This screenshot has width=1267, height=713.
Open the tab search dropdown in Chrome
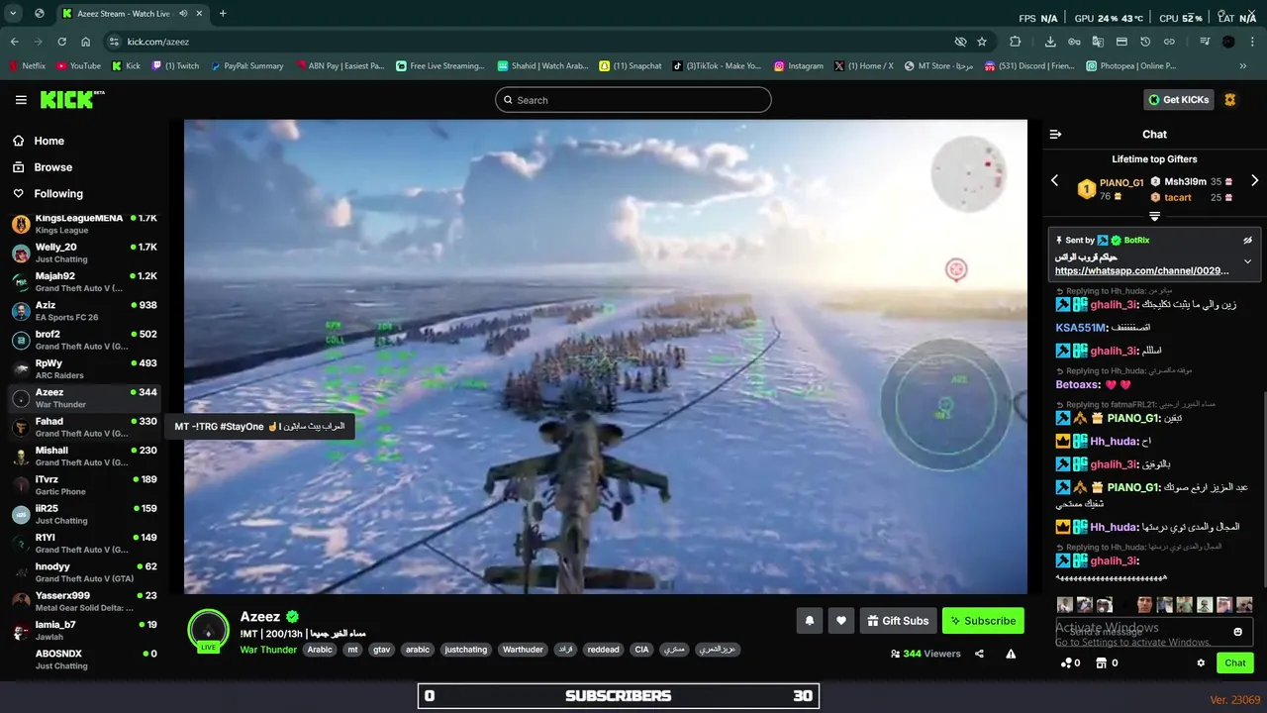pyautogui.click(x=13, y=13)
